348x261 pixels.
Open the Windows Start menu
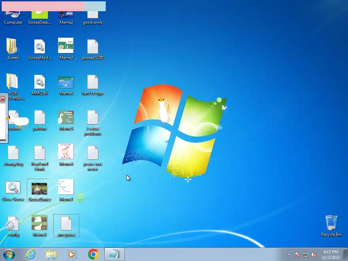(x=9, y=254)
